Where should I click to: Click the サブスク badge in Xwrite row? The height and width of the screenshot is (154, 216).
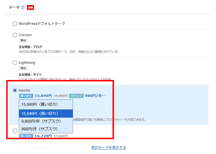pos(76,96)
